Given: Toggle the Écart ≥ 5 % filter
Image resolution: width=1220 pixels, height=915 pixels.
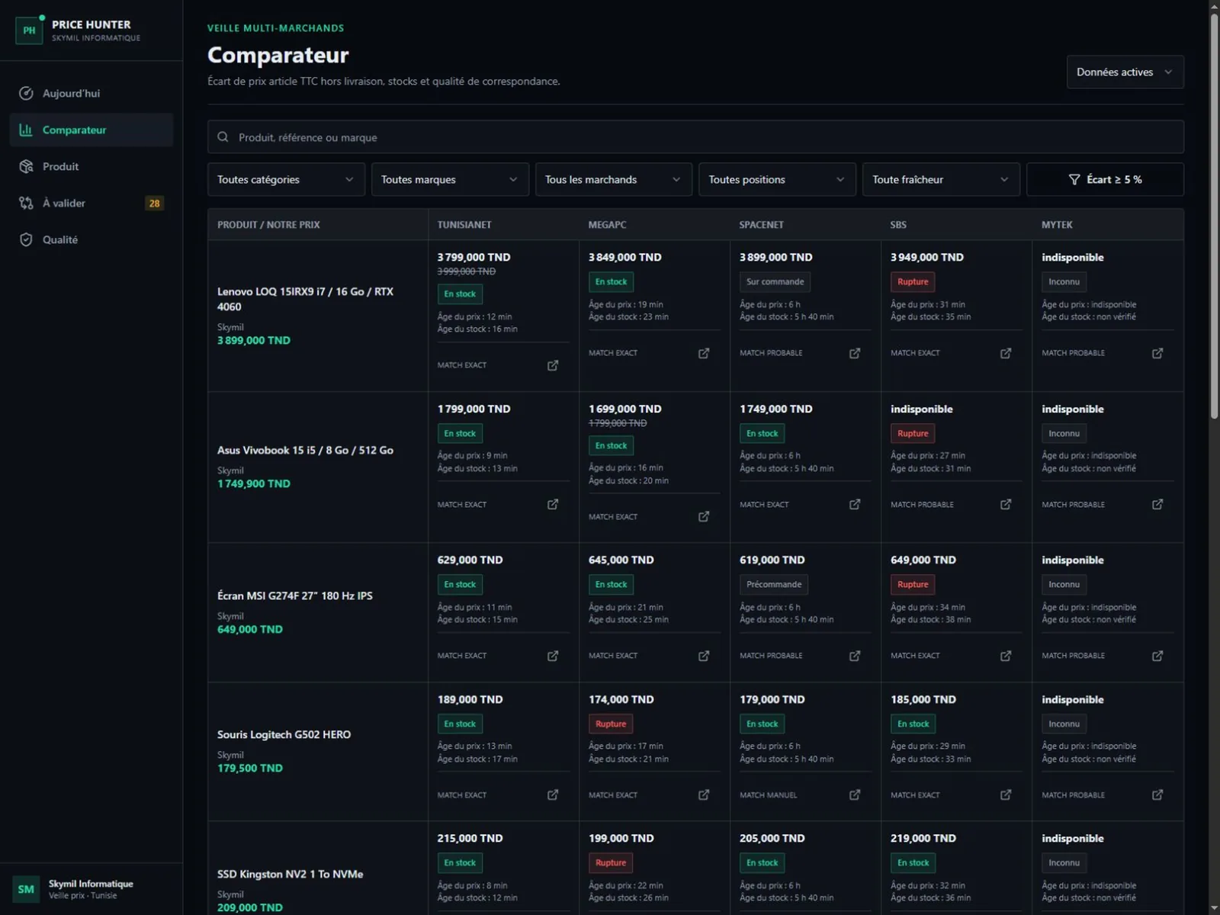Looking at the screenshot, I should point(1105,179).
